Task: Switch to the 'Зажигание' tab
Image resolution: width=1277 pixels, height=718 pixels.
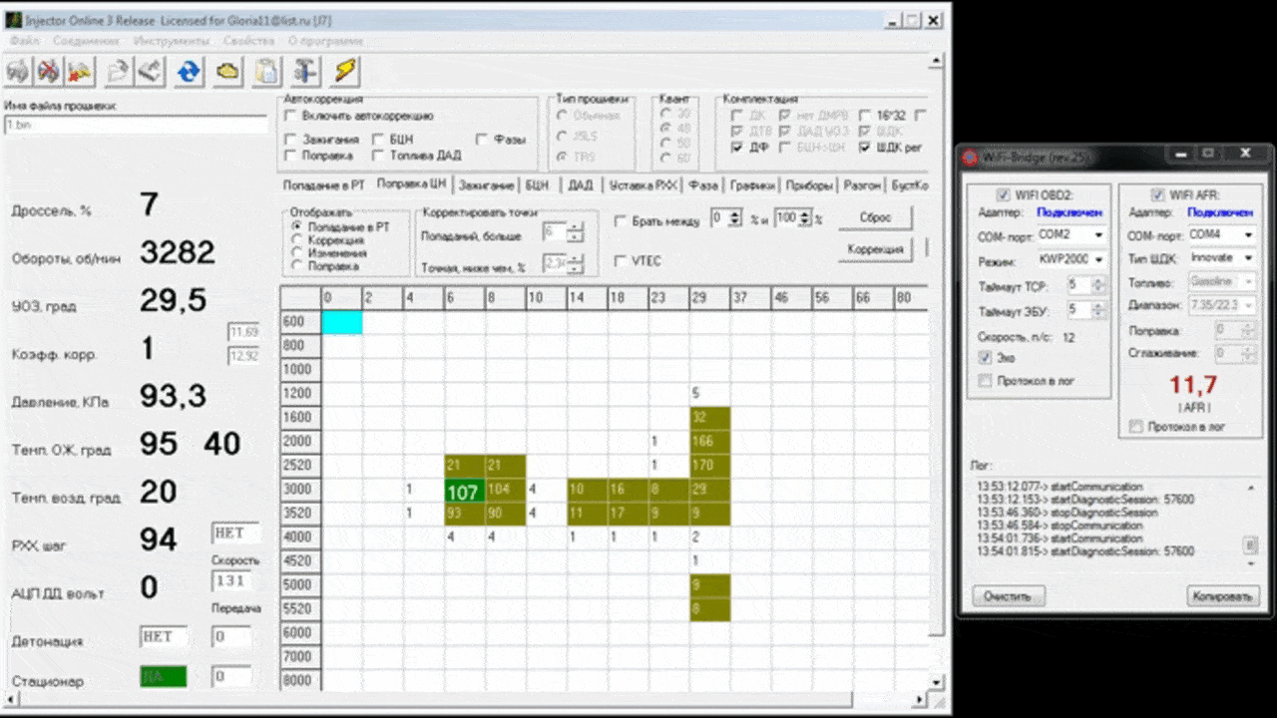Action: [486, 185]
